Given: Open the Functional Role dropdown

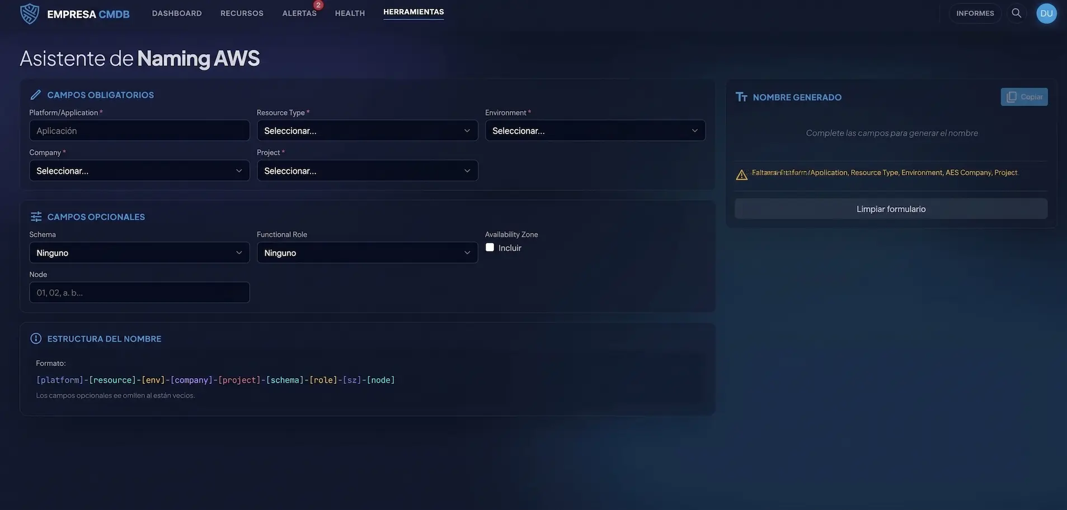Looking at the screenshot, I should click(367, 252).
